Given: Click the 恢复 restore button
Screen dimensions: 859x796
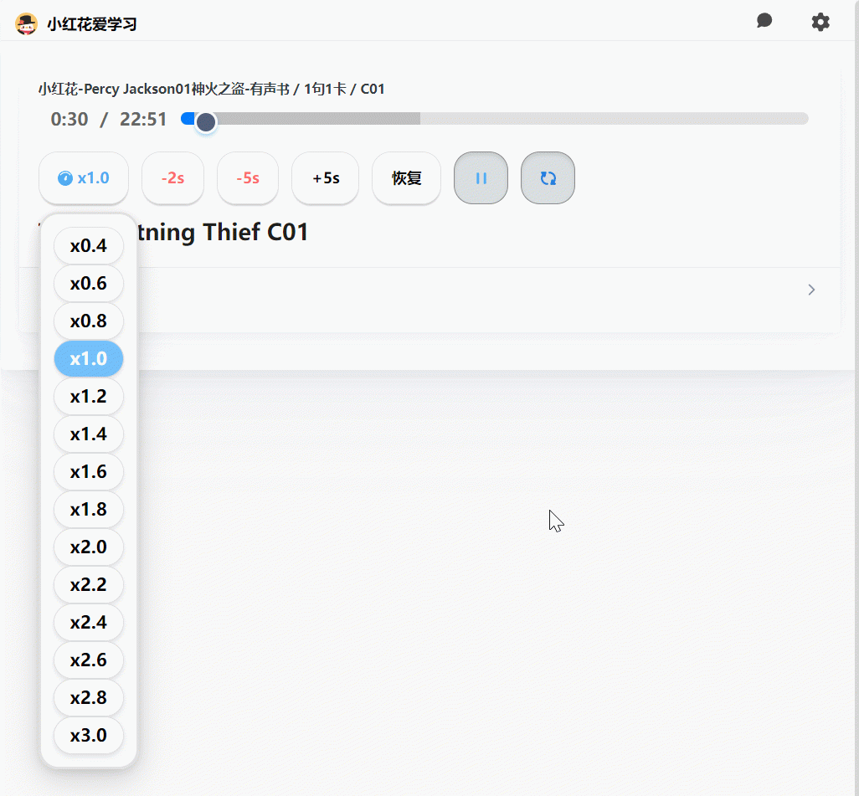Looking at the screenshot, I should click(406, 178).
